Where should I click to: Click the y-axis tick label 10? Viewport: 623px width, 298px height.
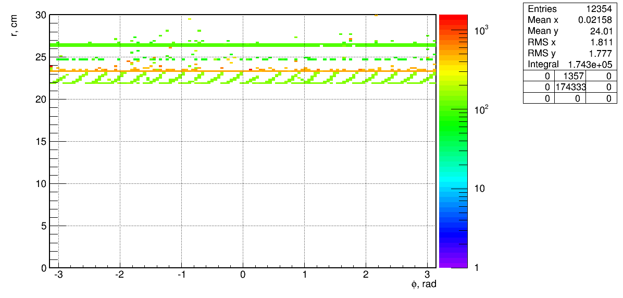point(42,183)
